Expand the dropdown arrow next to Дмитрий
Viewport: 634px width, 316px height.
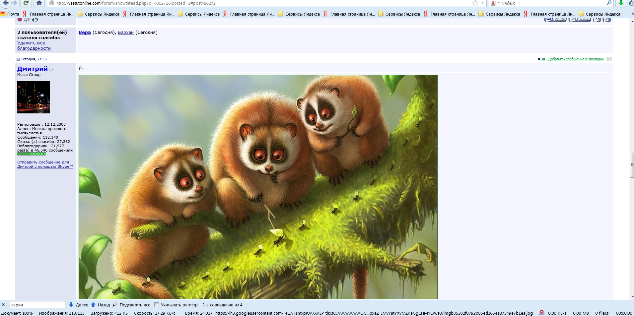coord(51,70)
